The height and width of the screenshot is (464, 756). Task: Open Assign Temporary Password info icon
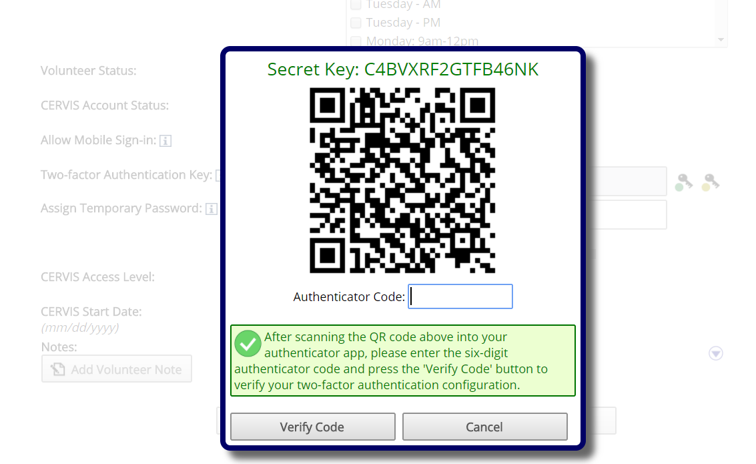[211, 209]
